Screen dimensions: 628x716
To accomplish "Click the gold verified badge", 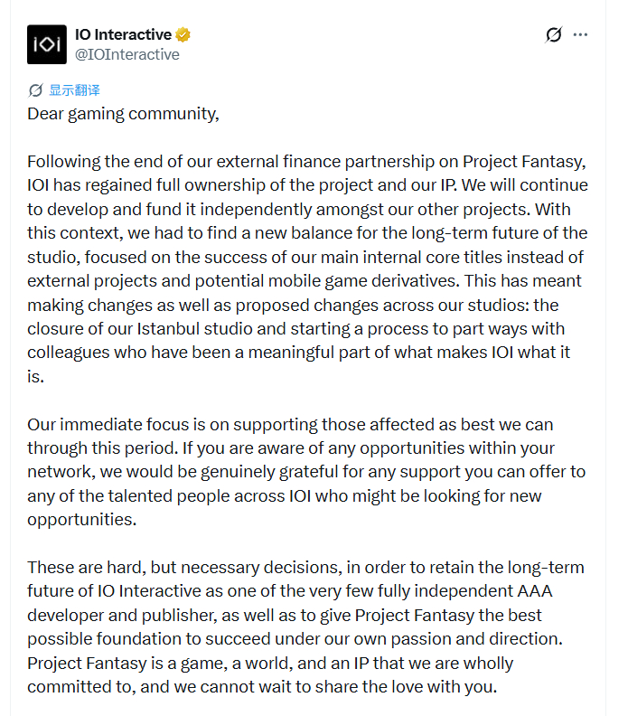I will coord(183,34).
